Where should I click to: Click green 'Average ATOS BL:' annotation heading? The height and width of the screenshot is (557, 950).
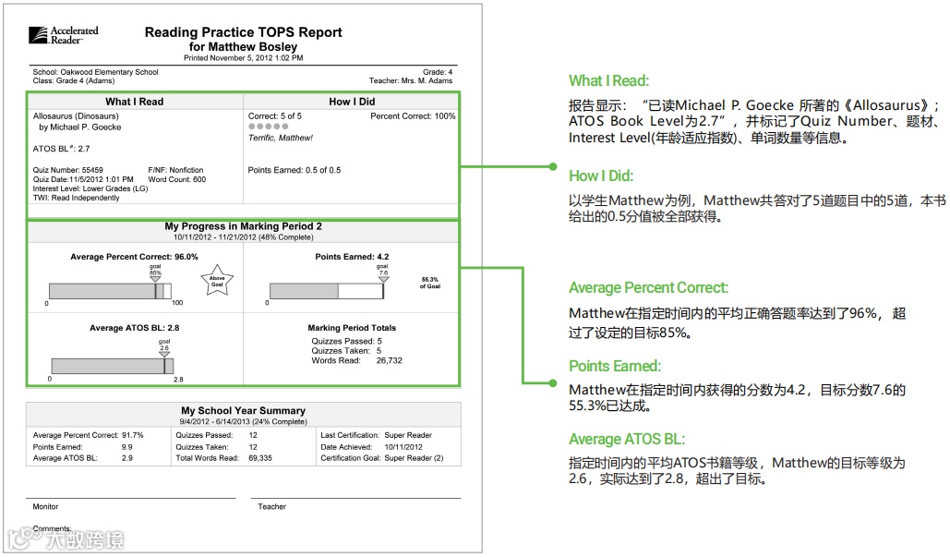(627, 440)
